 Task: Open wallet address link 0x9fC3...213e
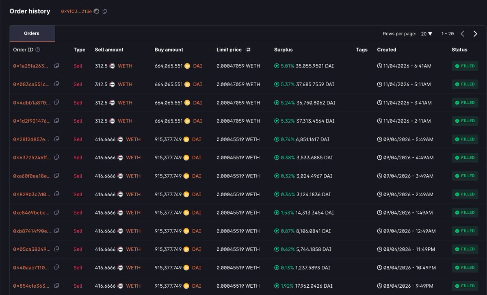(76, 11)
